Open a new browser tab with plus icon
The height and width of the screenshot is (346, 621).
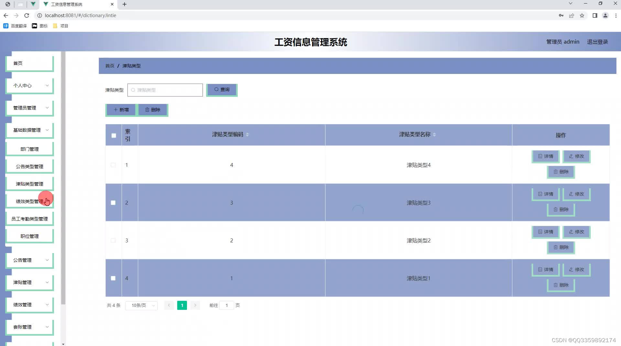coord(125,4)
